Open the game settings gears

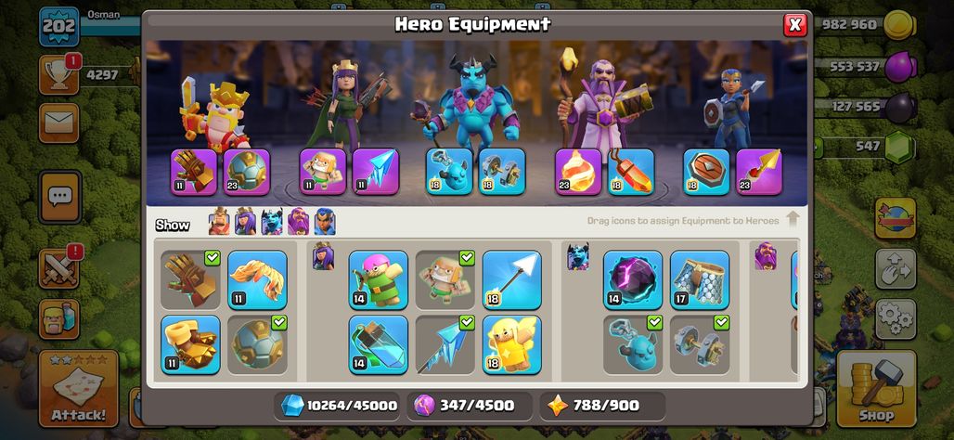pos(896,319)
